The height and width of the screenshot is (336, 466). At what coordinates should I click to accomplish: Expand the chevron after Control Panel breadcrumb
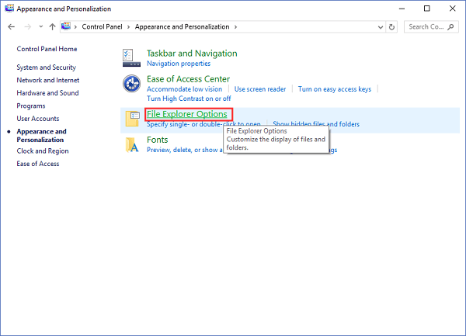(130, 26)
